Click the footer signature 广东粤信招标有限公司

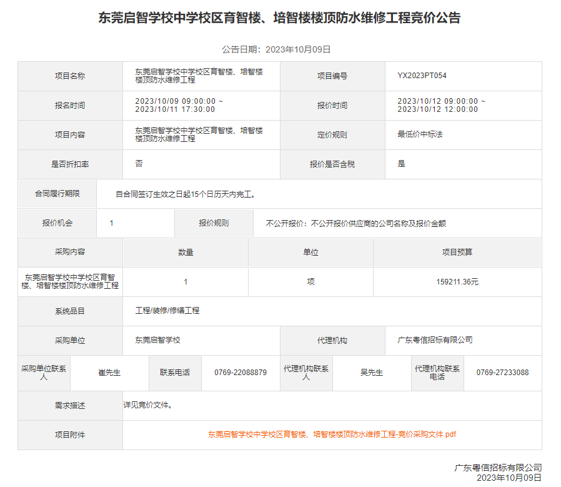click(x=498, y=468)
